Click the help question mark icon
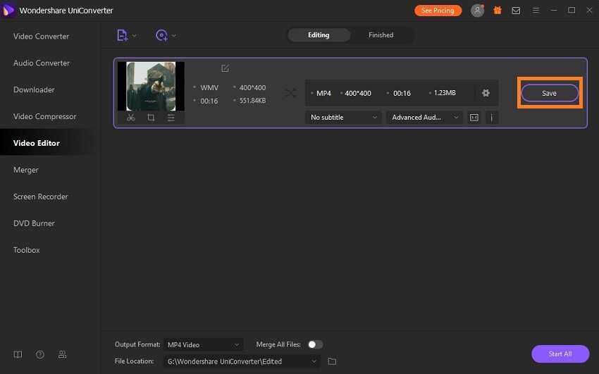599x374 pixels. 40,354
